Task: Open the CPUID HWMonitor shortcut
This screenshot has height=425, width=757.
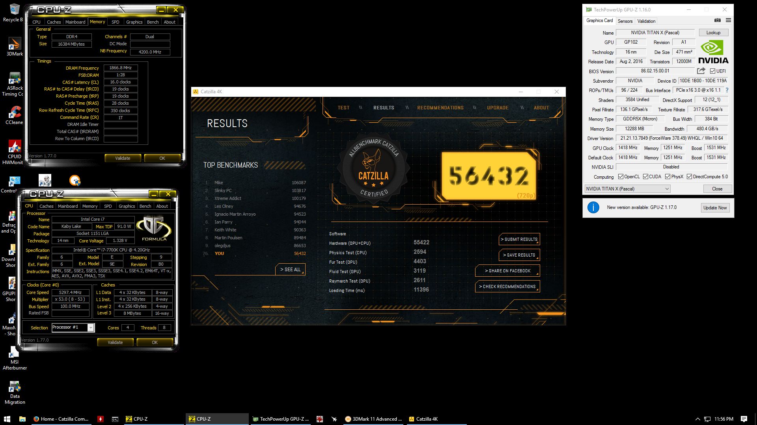Action: coord(14,152)
